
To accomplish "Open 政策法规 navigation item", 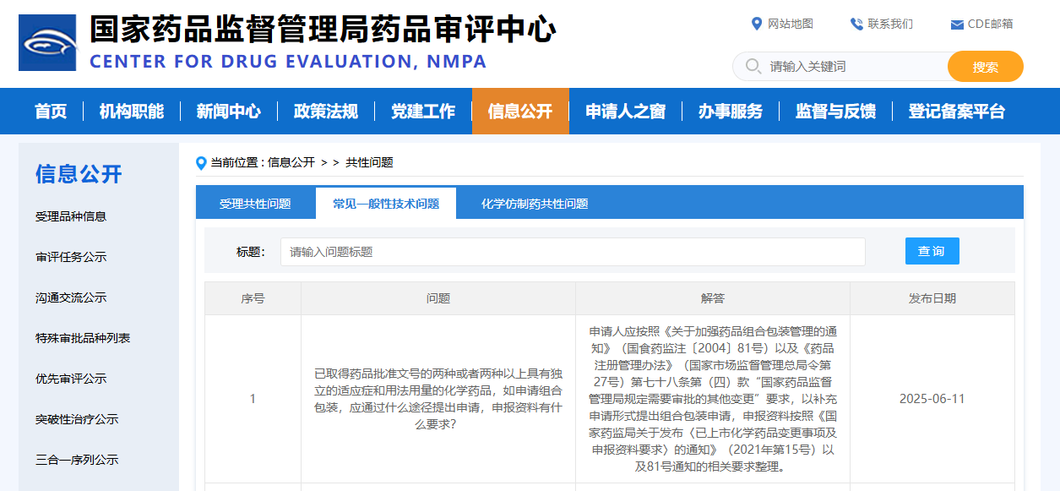I will (x=326, y=111).
